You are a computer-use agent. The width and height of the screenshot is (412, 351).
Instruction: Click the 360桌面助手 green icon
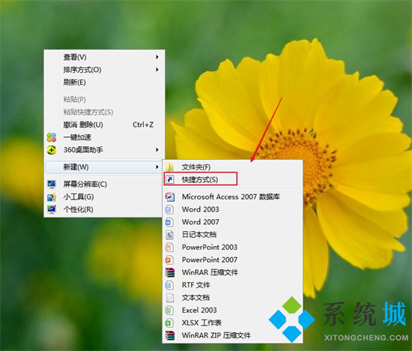coord(52,150)
